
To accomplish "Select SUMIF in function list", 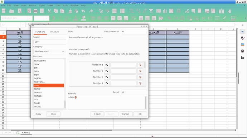I will [49, 89].
